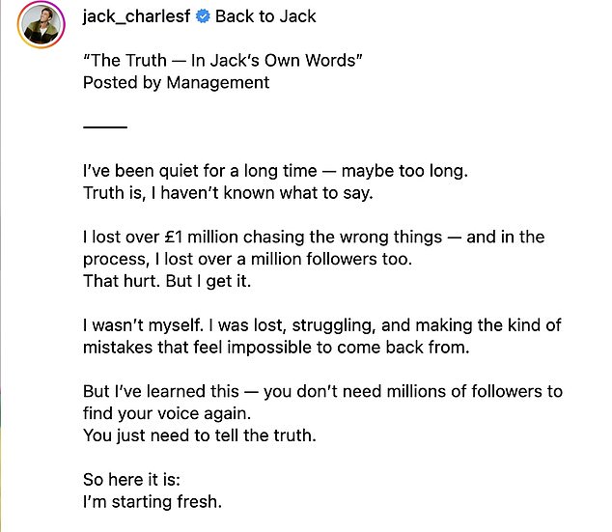Click the blue verified badge icon

tap(203, 16)
